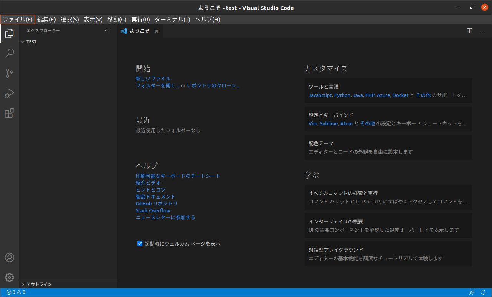The image size is (492, 297).
Task: Open the 編集(E) menu
Action: pos(46,20)
